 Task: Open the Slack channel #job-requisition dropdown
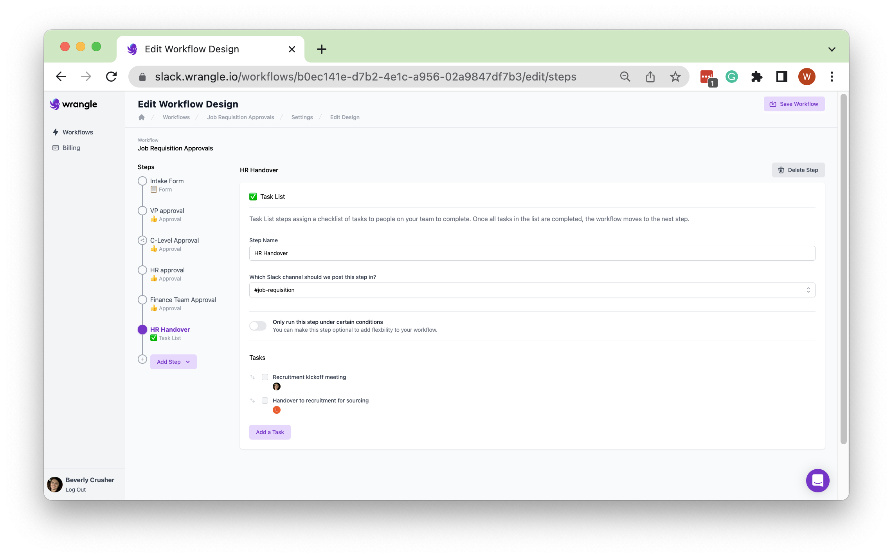click(532, 290)
